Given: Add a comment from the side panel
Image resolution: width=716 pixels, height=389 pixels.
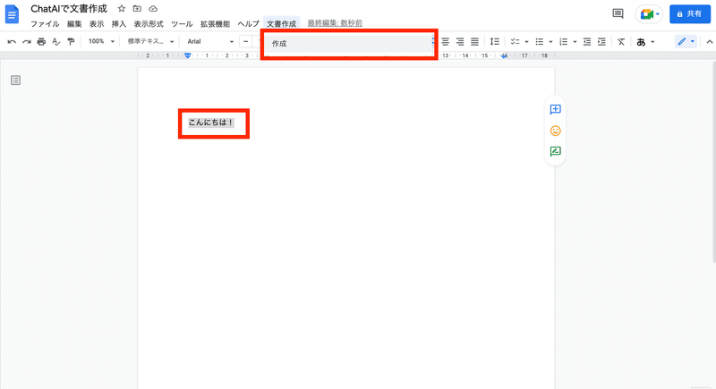Looking at the screenshot, I should [x=555, y=109].
